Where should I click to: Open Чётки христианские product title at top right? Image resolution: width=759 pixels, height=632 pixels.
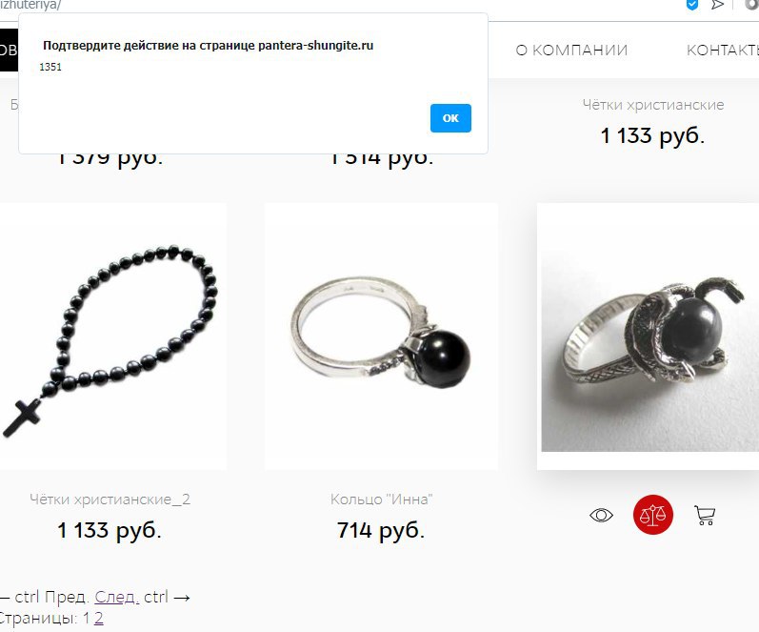(x=653, y=105)
